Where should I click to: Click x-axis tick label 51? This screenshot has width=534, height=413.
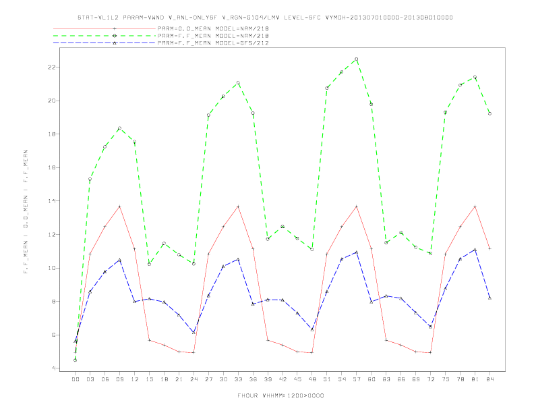(327, 379)
